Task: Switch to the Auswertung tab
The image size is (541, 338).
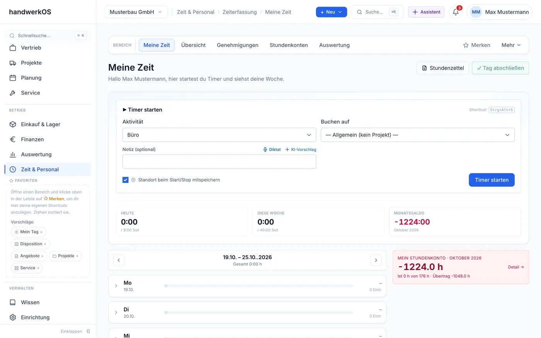Action: coord(334,45)
